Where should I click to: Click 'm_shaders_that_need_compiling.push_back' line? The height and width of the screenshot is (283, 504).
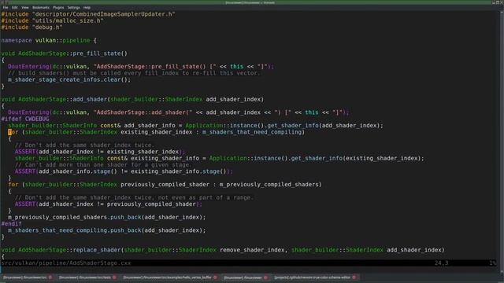(x=107, y=230)
